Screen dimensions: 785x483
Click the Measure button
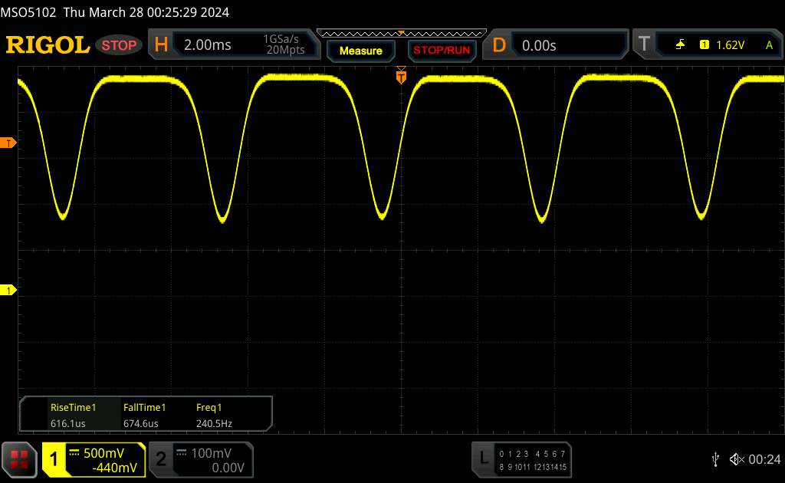coord(360,51)
